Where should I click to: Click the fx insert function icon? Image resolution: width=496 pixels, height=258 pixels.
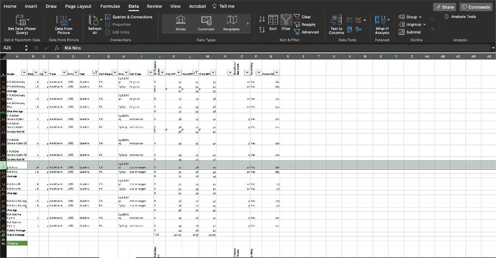[57, 48]
